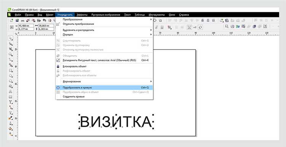The image size is (286, 147).
Task: Select the Ellipse tool
Action: click(11, 76)
